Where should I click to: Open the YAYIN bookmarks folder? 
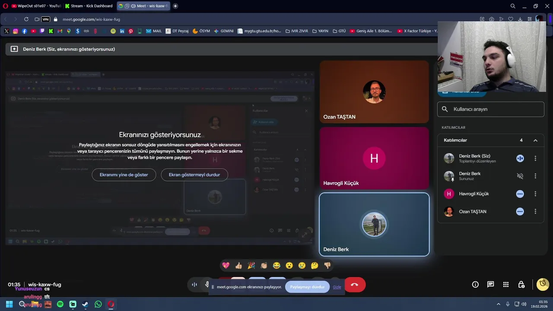(x=320, y=31)
